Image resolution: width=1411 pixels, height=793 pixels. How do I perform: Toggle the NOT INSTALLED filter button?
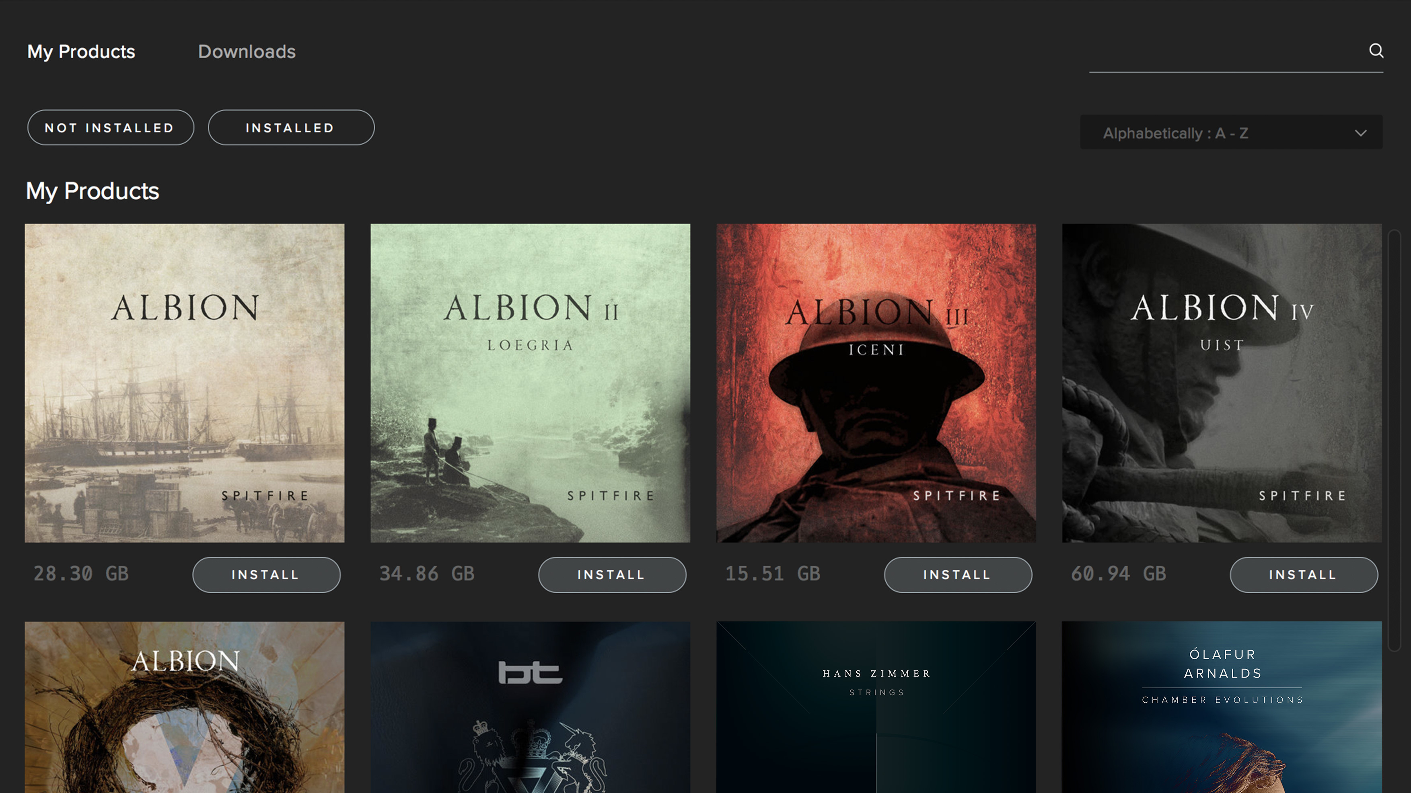tap(109, 127)
